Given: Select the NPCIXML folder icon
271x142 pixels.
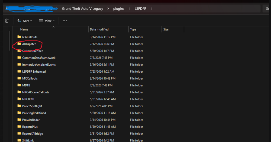Looking at the screenshot, I should click(x=19, y=99).
